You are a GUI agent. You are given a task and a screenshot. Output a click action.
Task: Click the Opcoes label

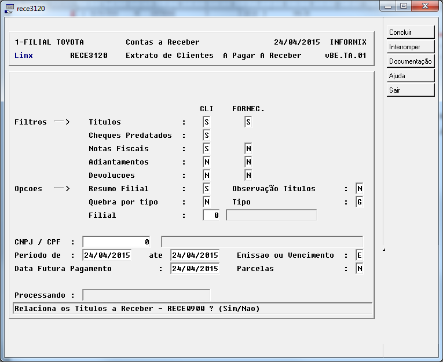[28, 188]
